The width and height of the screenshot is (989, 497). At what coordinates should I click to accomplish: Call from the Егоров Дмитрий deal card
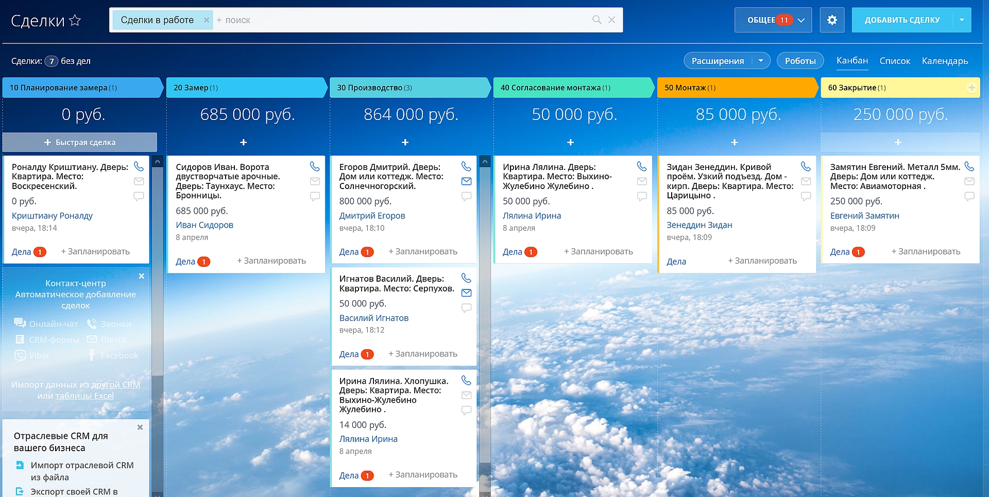[466, 166]
